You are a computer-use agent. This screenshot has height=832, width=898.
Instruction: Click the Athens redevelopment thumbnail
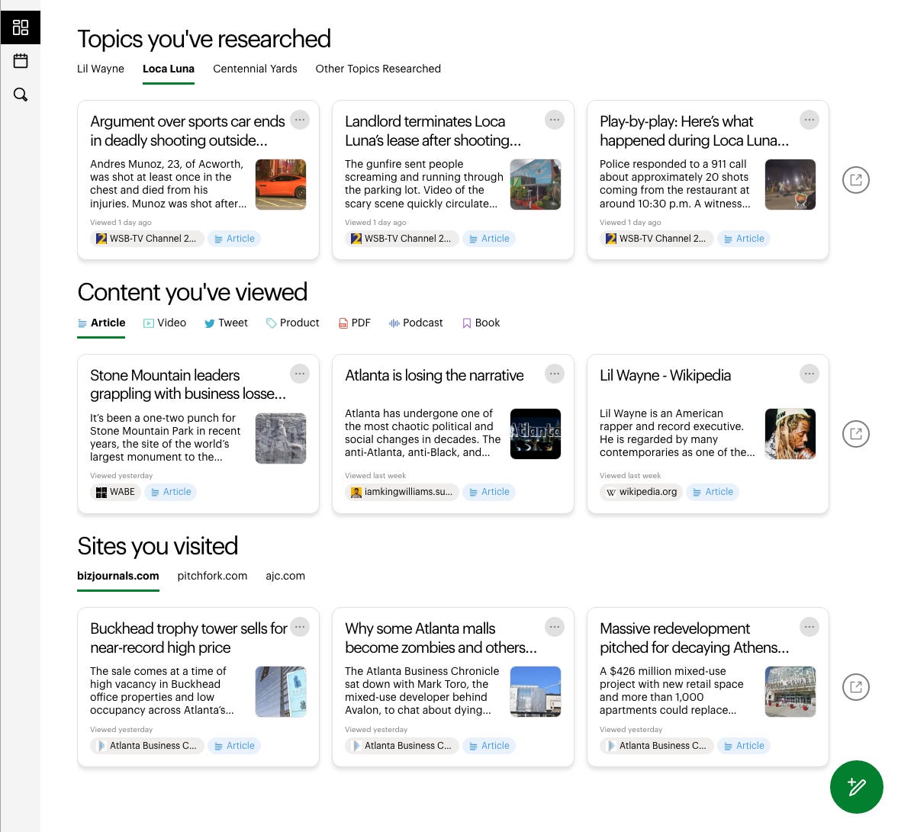point(790,692)
